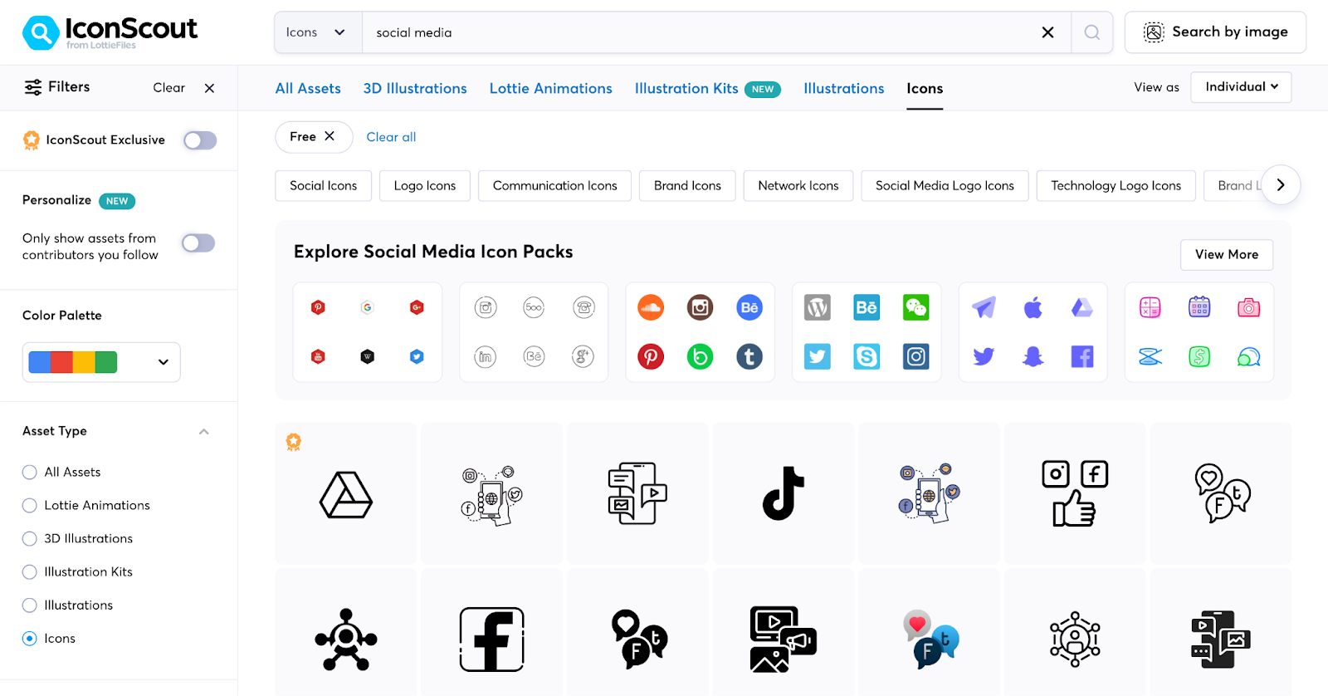
Task: Click the WordPress gray square icon
Action: 818,307
